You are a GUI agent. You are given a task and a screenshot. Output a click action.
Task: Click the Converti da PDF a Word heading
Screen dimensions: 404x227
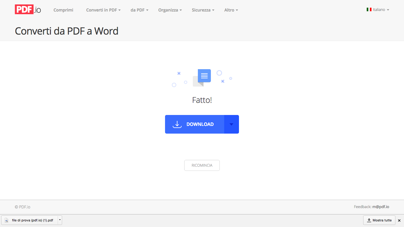tap(67, 31)
